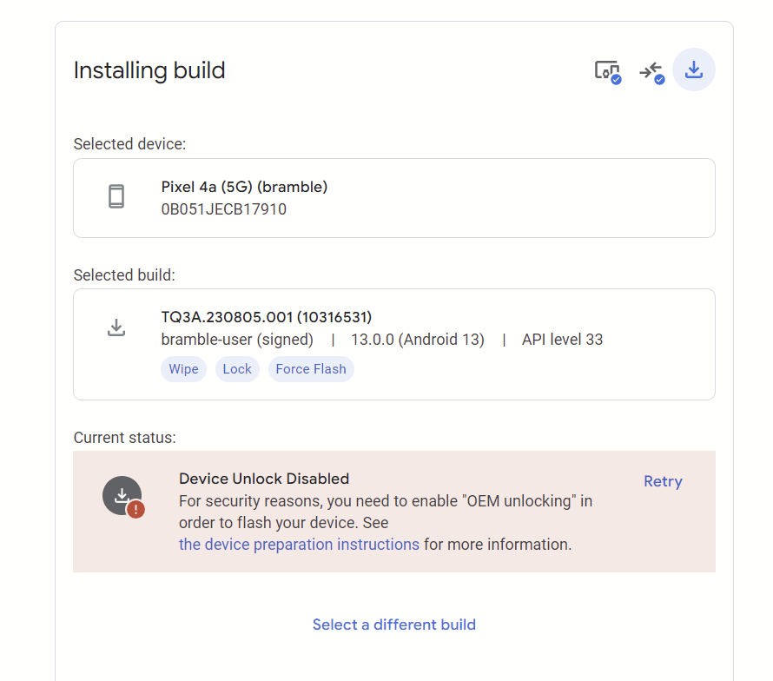773x681 pixels.
Task: Click the Installing build heading
Action: [149, 70]
